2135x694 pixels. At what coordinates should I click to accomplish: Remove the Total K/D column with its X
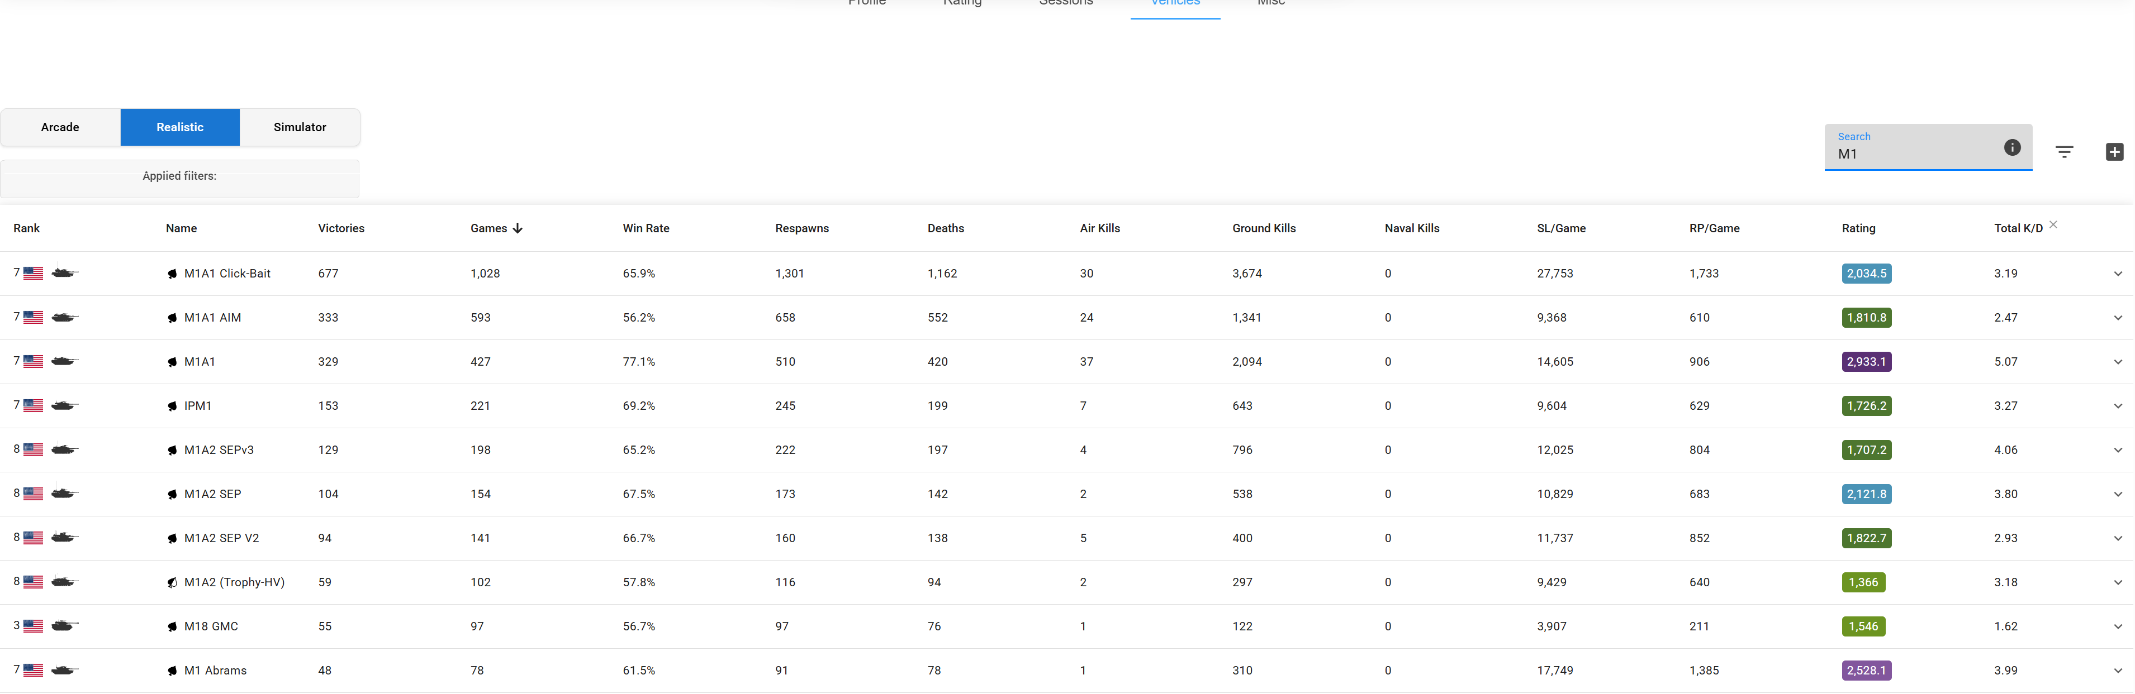tap(2054, 224)
